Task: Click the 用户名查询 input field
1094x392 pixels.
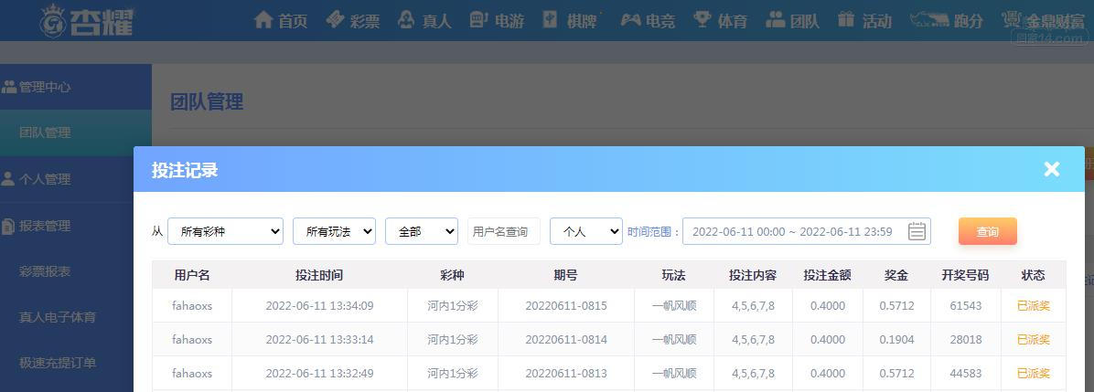Action: click(x=504, y=231)
